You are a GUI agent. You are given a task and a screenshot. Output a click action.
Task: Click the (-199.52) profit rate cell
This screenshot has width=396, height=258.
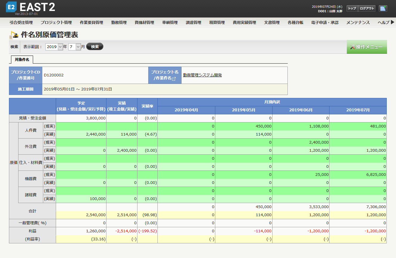point(147,231)
